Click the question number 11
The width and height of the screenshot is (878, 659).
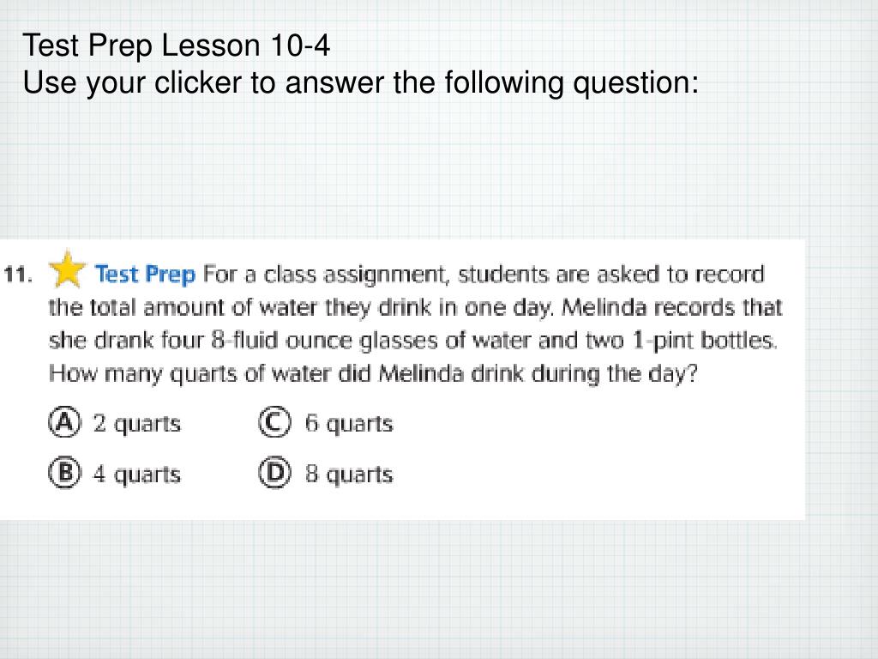pos(17,275)
